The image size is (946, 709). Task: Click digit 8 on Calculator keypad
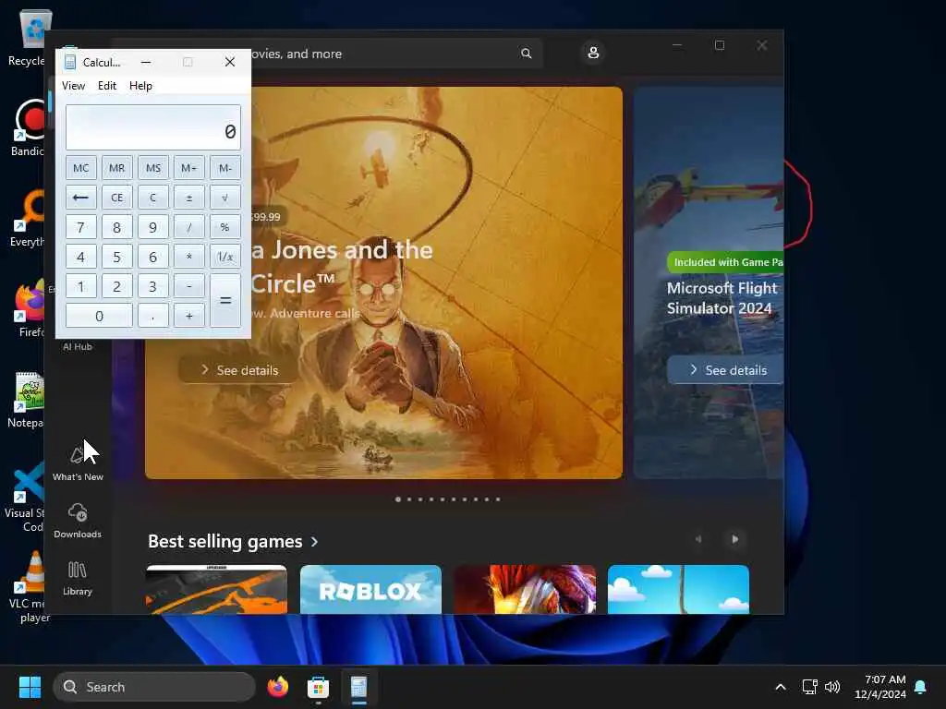[117, 227]
